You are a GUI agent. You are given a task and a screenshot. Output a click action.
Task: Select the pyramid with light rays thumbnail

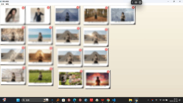[x=13, y=55]
